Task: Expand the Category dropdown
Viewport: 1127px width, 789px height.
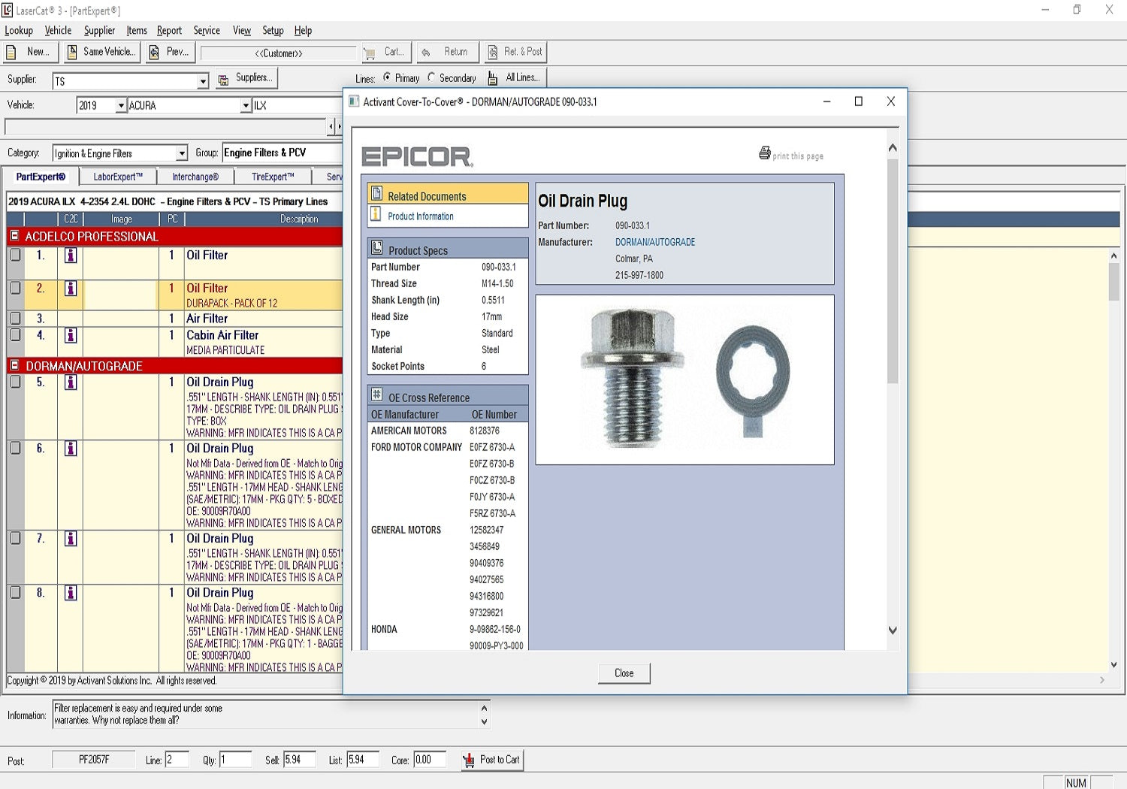Action: (181, 153)
